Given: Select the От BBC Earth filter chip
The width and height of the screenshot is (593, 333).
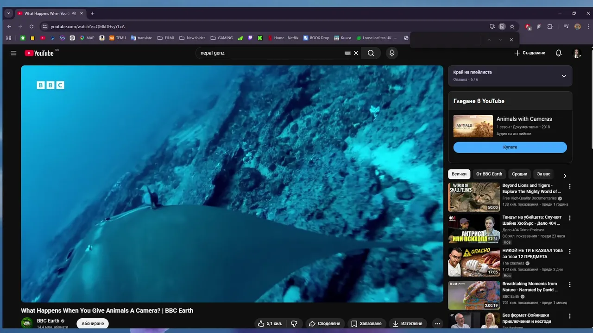Looking at the screenshot, I should [489, 174].
